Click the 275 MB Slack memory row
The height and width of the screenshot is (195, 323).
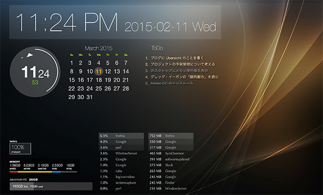click(x=171, y=165)
